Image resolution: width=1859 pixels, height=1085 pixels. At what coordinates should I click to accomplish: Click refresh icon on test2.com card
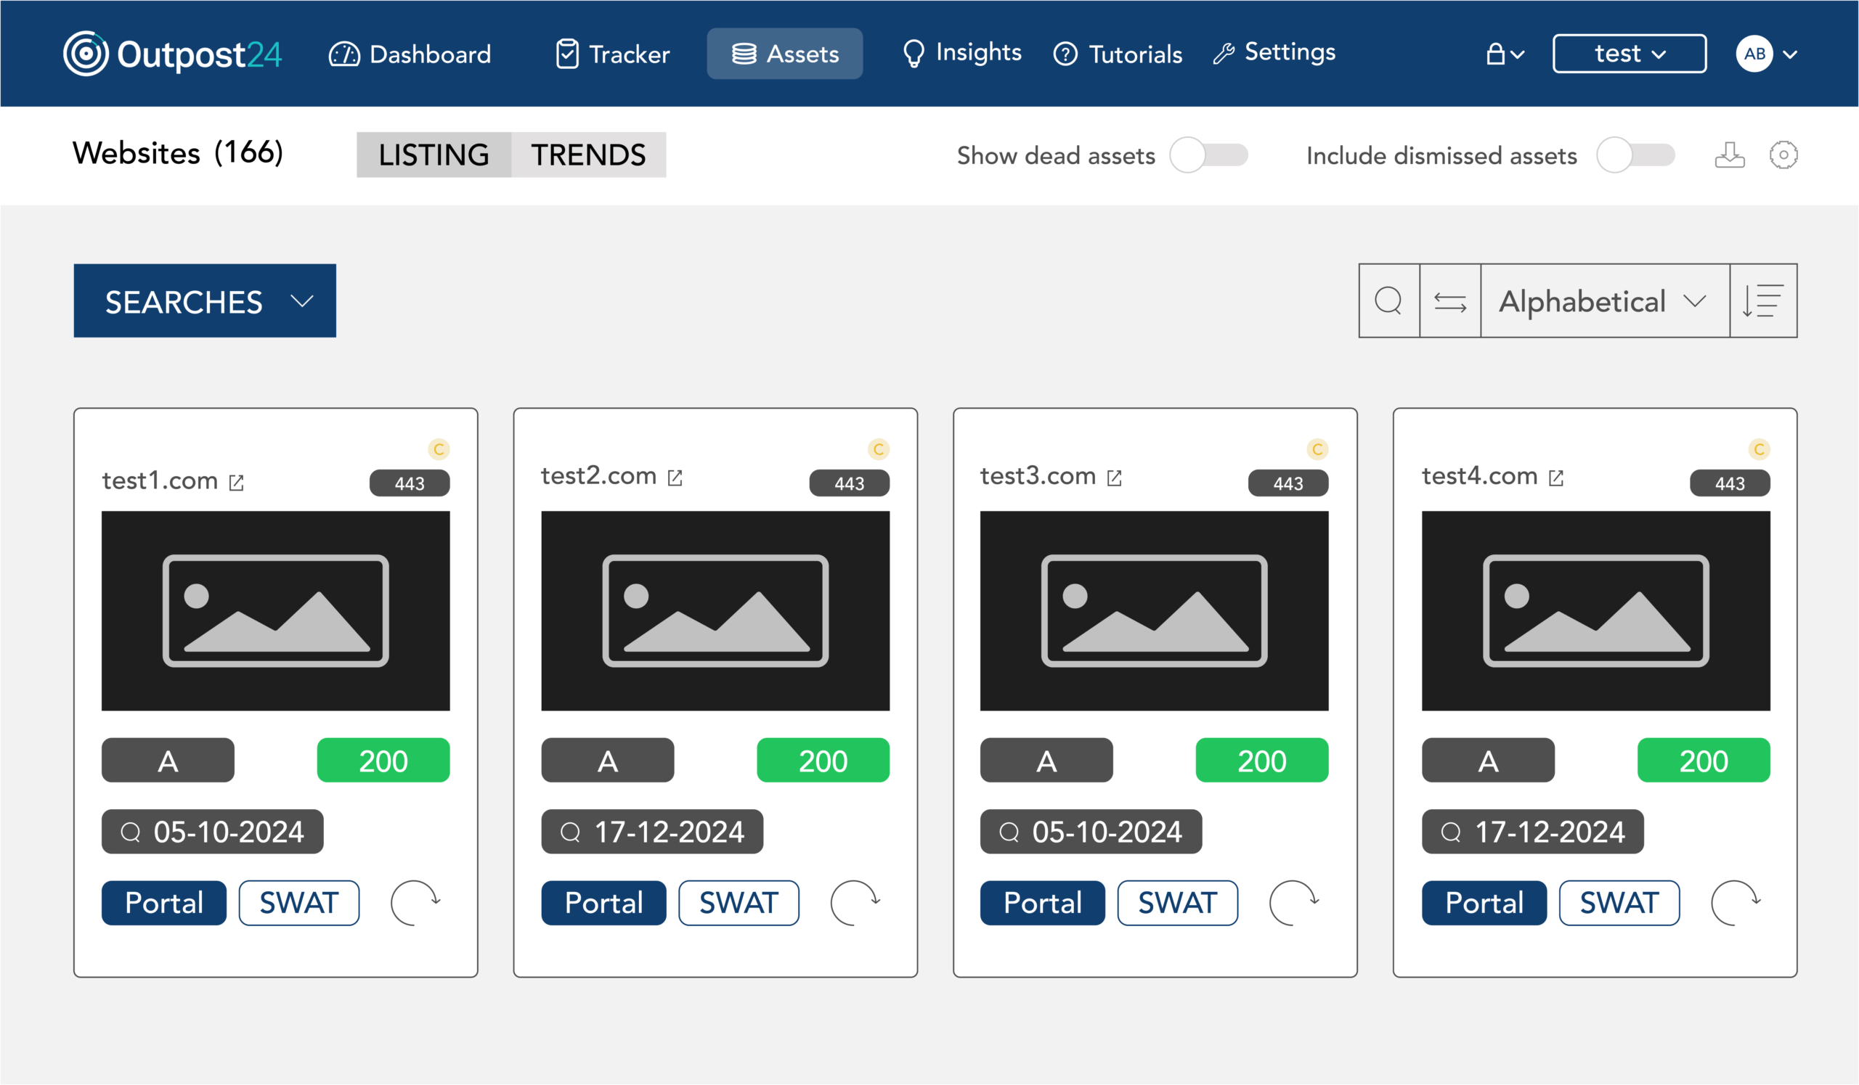[854, 902]
